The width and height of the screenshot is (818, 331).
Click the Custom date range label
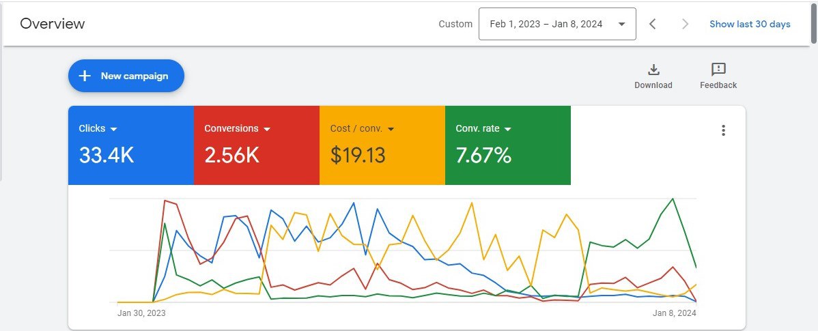(455, 24)
